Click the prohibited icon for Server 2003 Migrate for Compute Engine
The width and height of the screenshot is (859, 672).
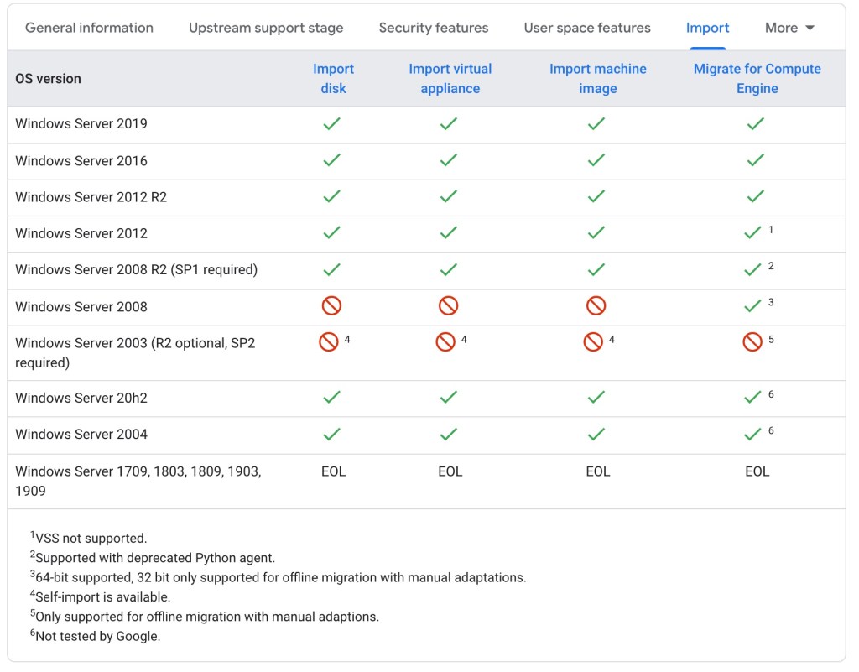pos(752,342)
